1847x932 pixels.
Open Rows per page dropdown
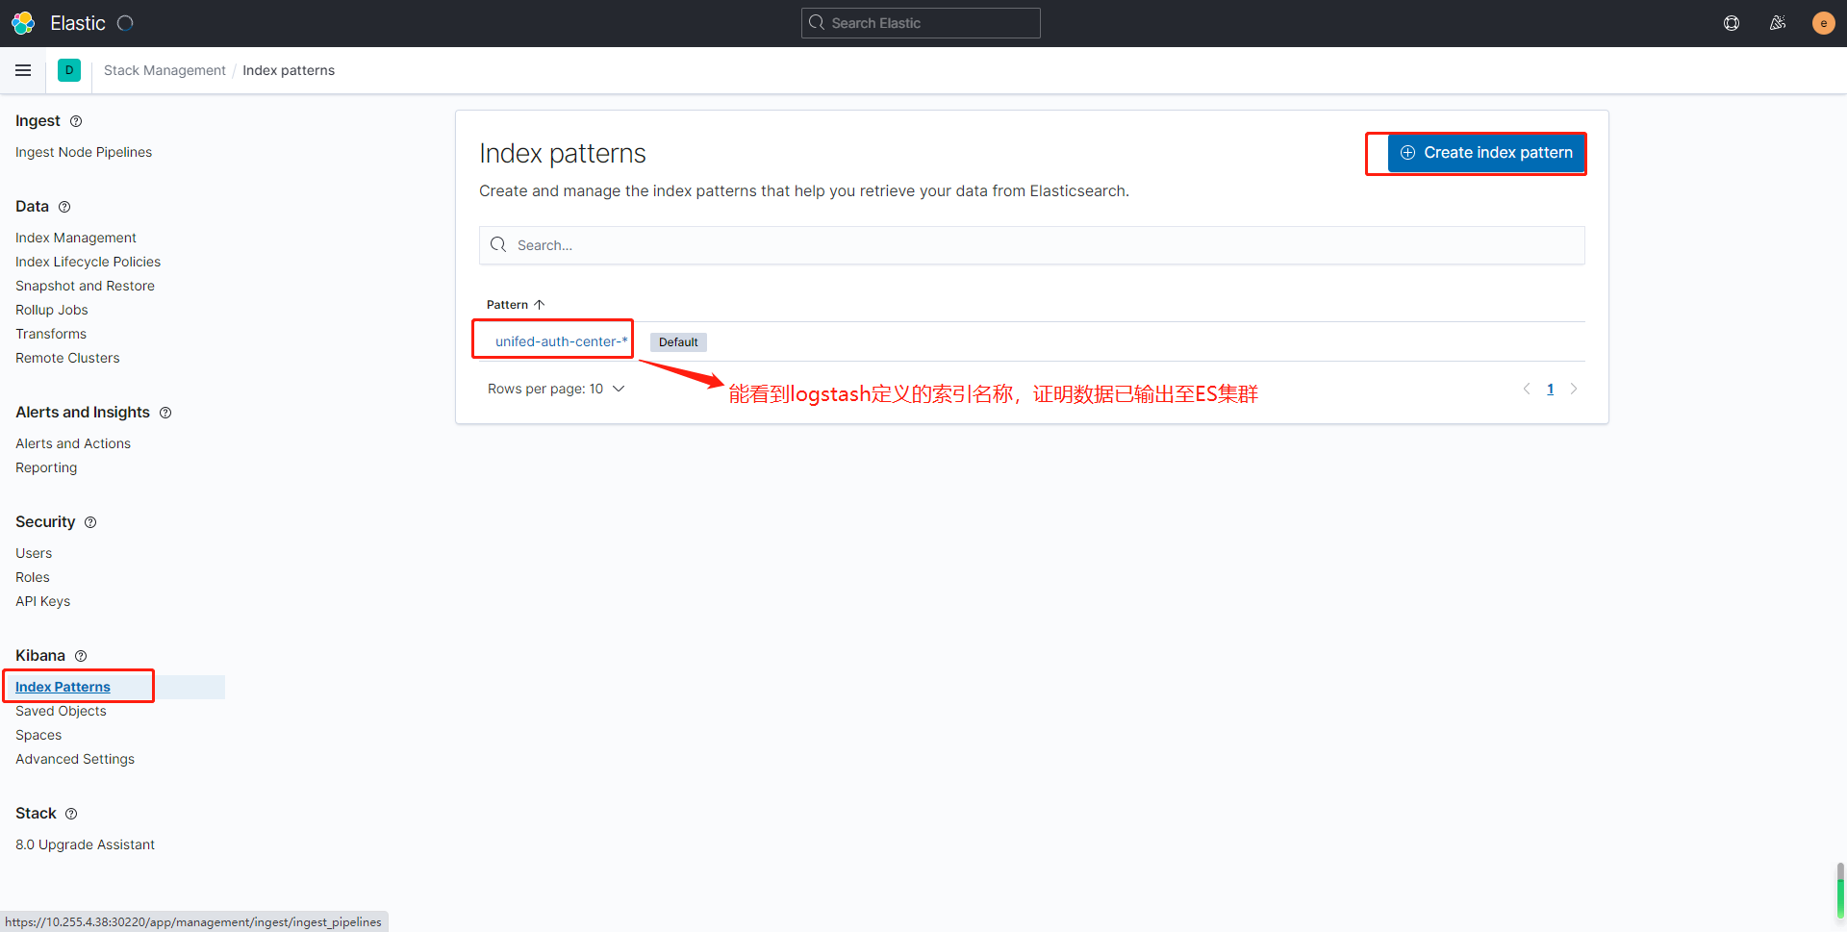pyautogui.click(x=556, y=389)
